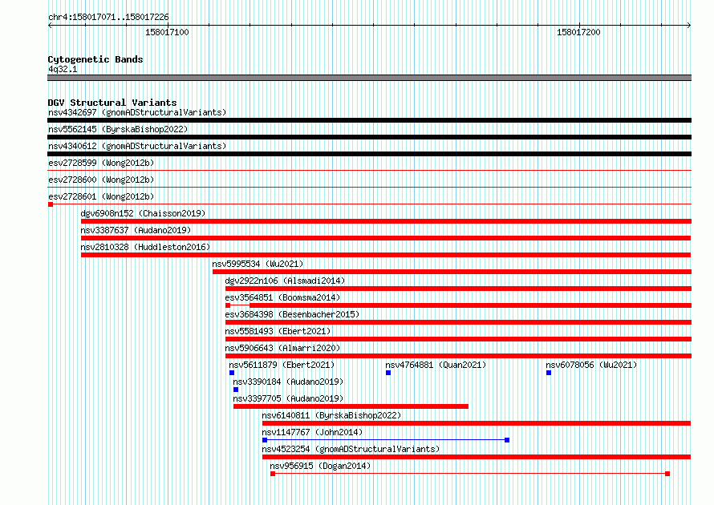Select esv2728601 Wong2012b variant label

pos(101,196)
